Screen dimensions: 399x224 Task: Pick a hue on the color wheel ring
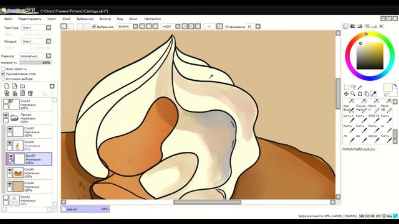pyautogui.click(x=366, y=34)
